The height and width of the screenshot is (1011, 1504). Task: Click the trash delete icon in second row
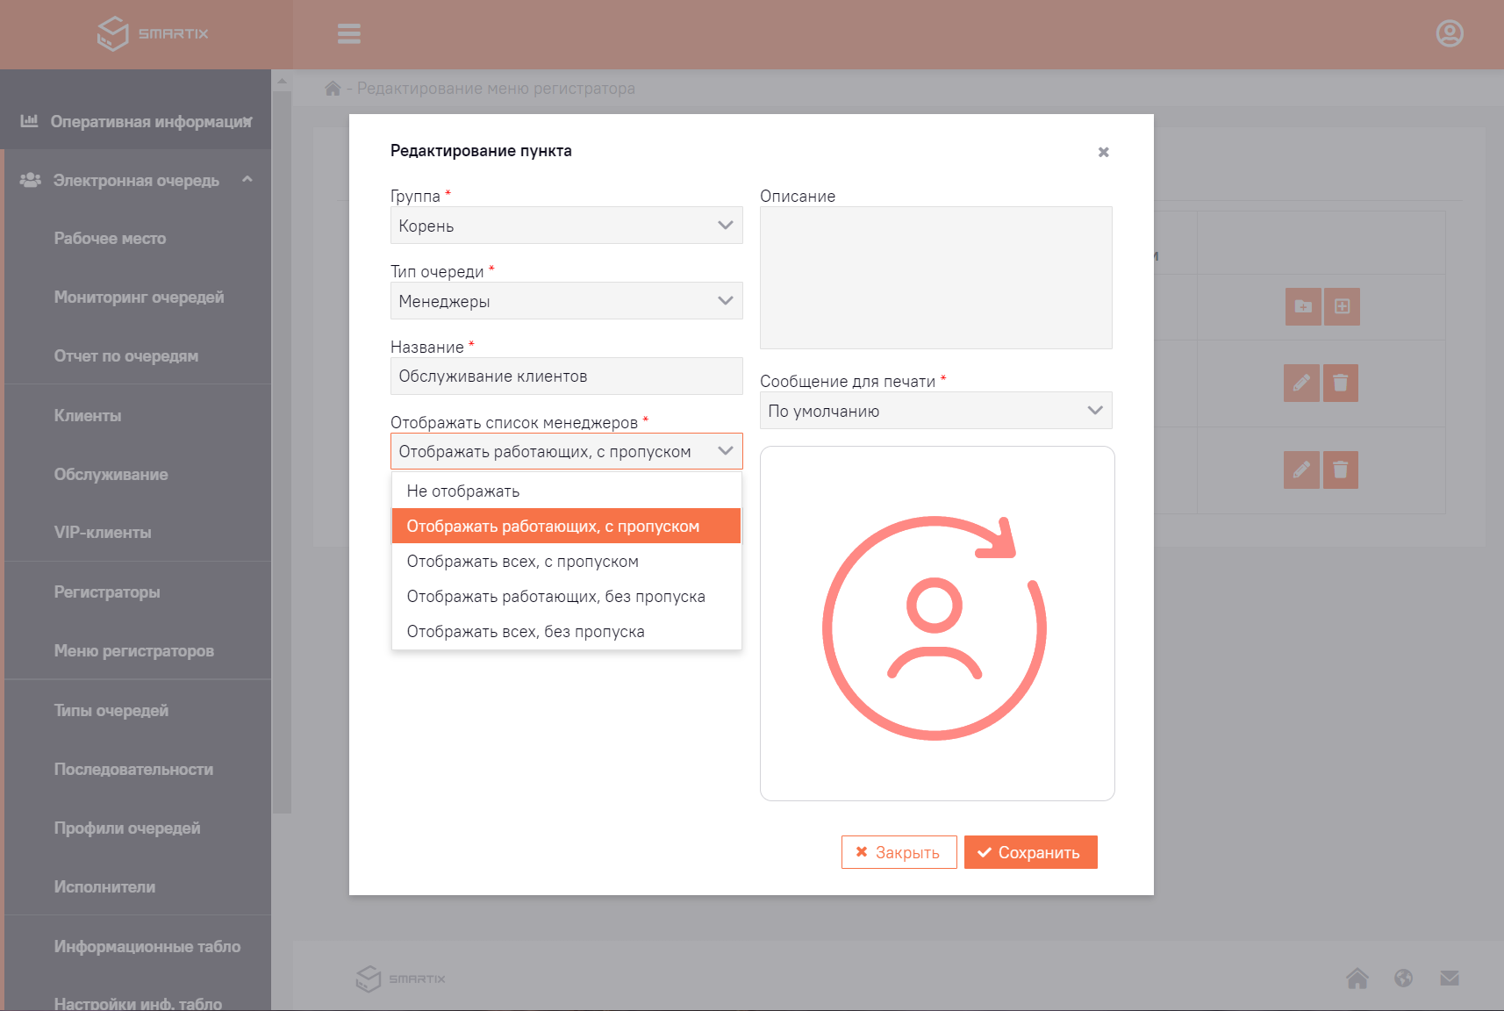click(x=1340, y=383)
